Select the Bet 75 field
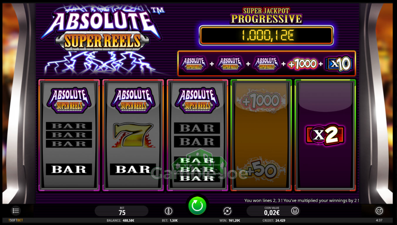 click(x=122, y=211)
